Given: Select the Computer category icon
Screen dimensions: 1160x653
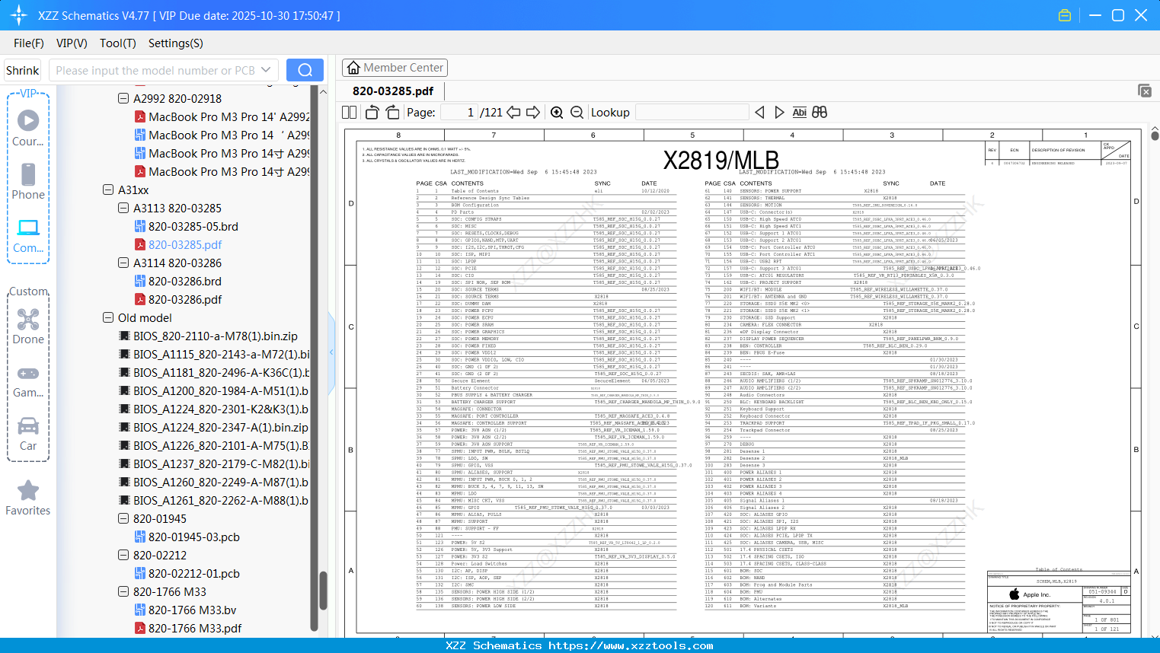Looking at the screenshot, I should [x=28, y=234].
